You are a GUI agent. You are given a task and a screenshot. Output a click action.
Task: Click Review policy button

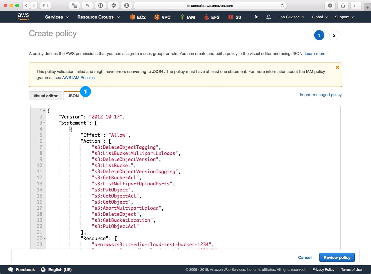[x=337, y=257]
